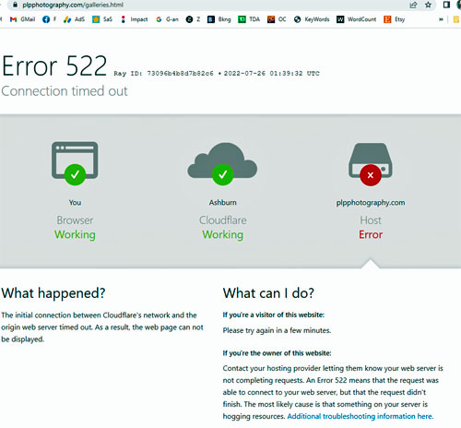
Task: Open the Impact bookmark
Action: (x=134, y=19)
